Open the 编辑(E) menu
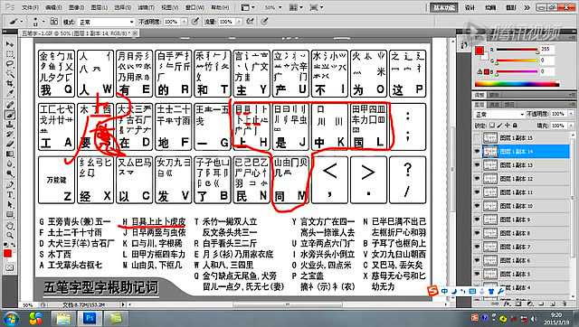 tap(53, 7)
